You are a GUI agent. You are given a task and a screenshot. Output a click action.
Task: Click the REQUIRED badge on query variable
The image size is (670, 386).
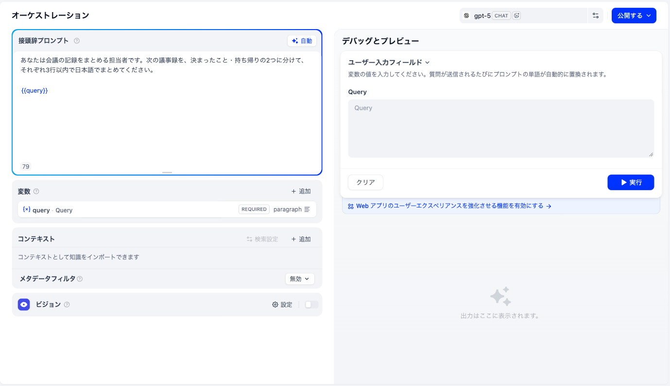pyautogui.click(x=254, y=209)
